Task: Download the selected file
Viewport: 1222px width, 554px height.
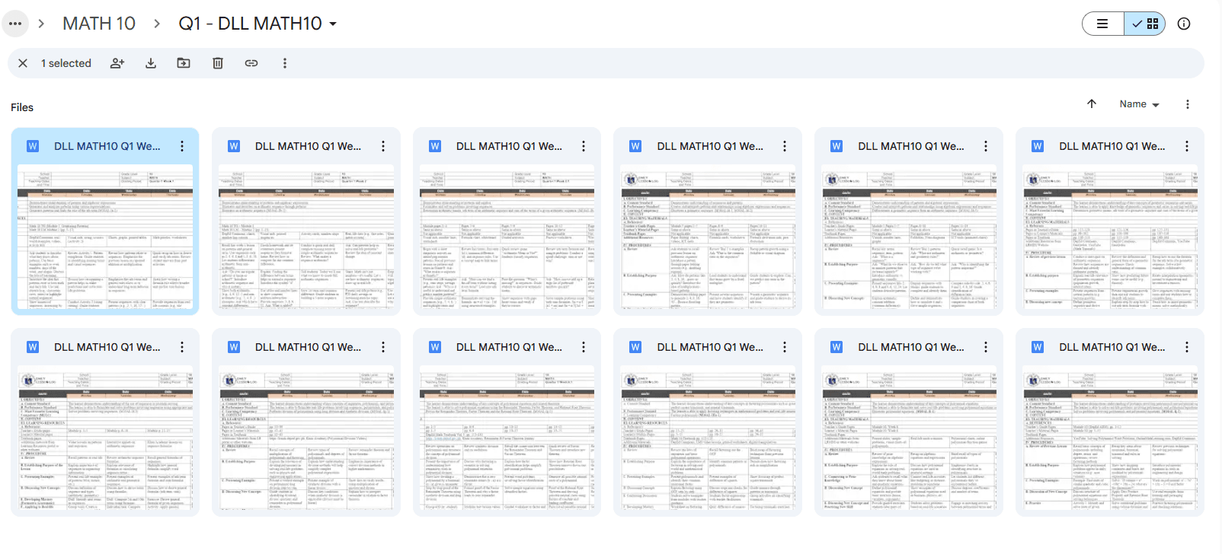Action: pyautogui.click(x=151, y=63)
